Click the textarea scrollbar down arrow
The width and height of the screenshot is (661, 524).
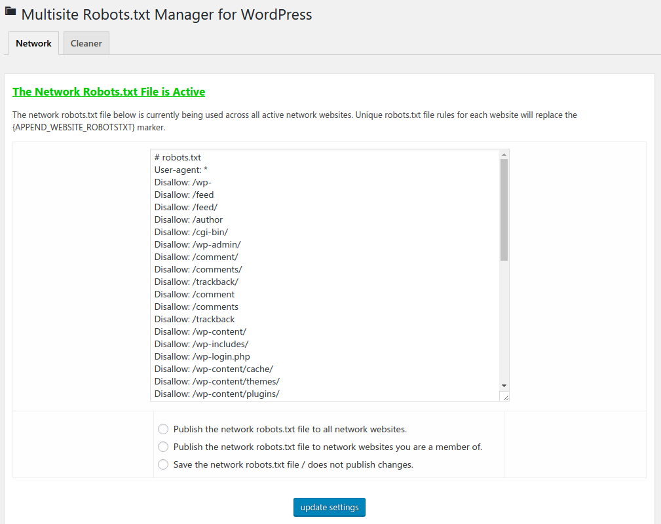[x=504, y=385]
